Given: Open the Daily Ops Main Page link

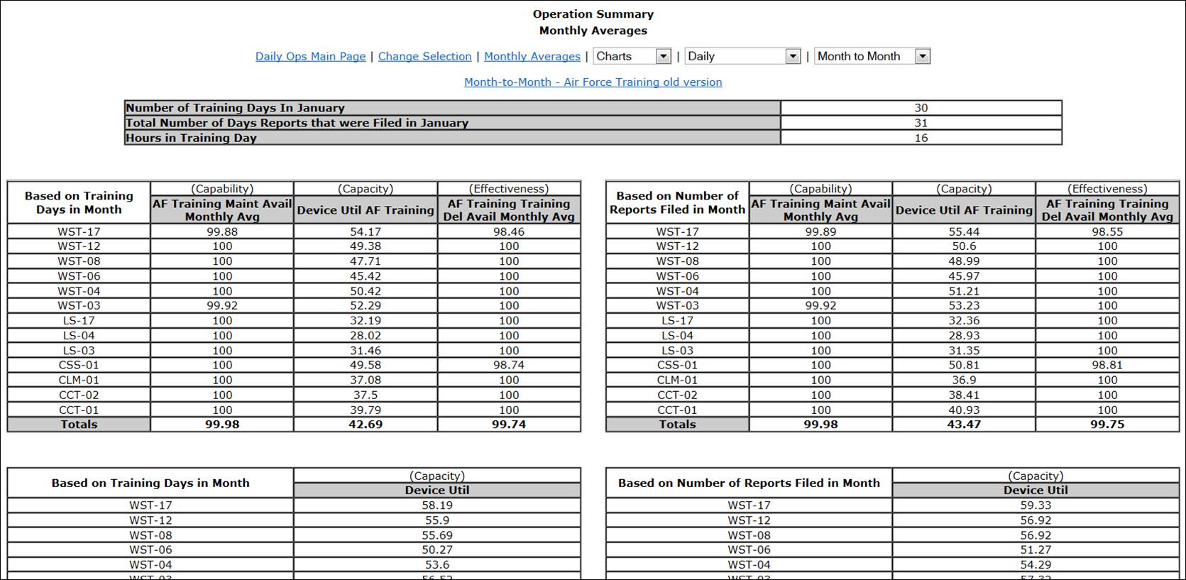Looking at the screenshot, I should point(310,56).
